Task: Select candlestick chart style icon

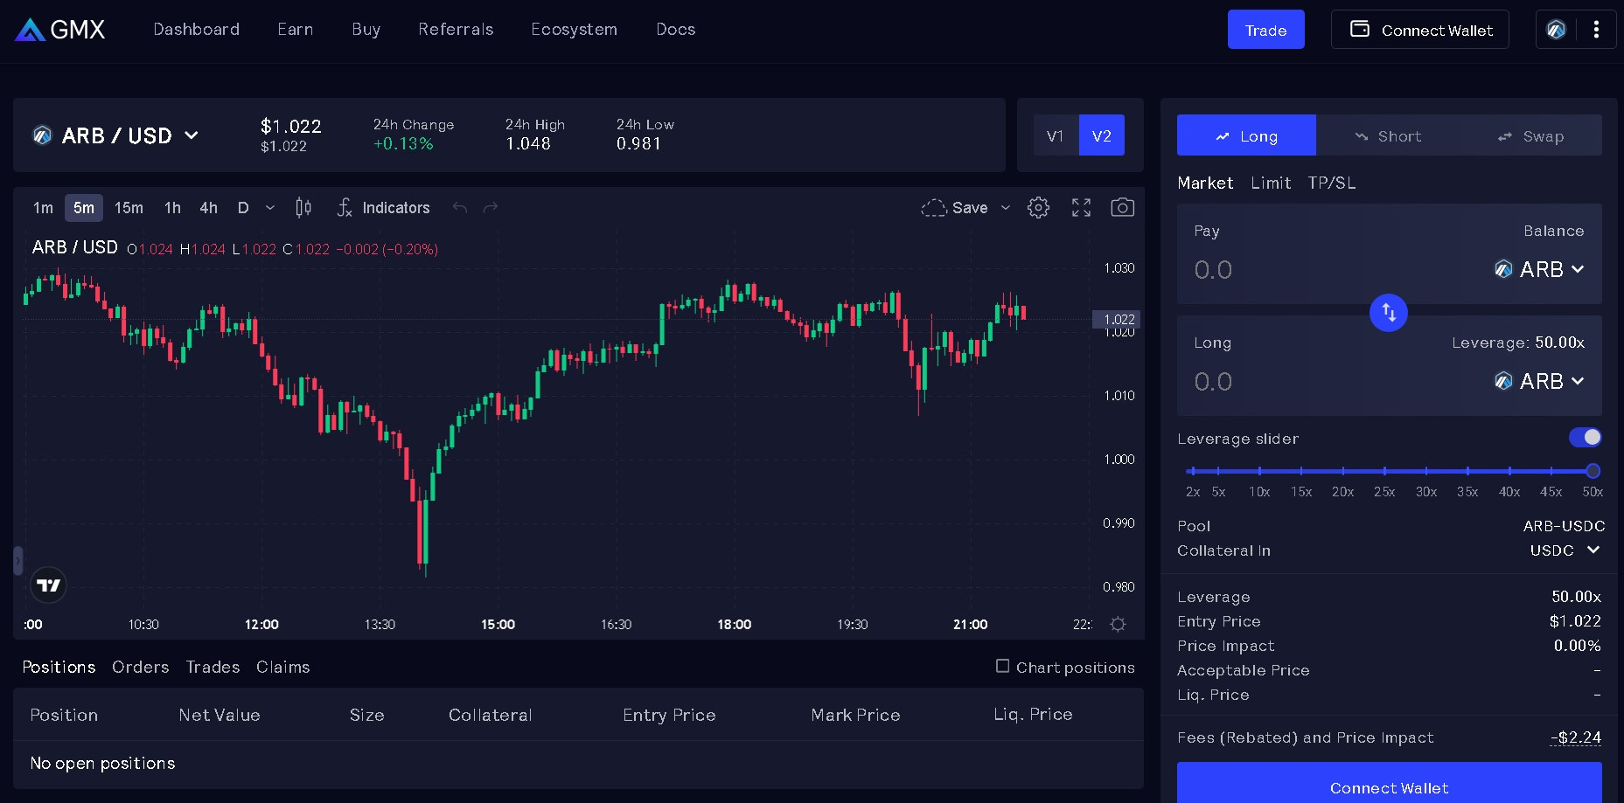Action: (x=303, y=208)
